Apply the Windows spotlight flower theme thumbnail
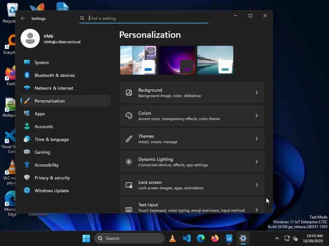The width and height of the screenshot is (329, 246). [x=138, y=60]
